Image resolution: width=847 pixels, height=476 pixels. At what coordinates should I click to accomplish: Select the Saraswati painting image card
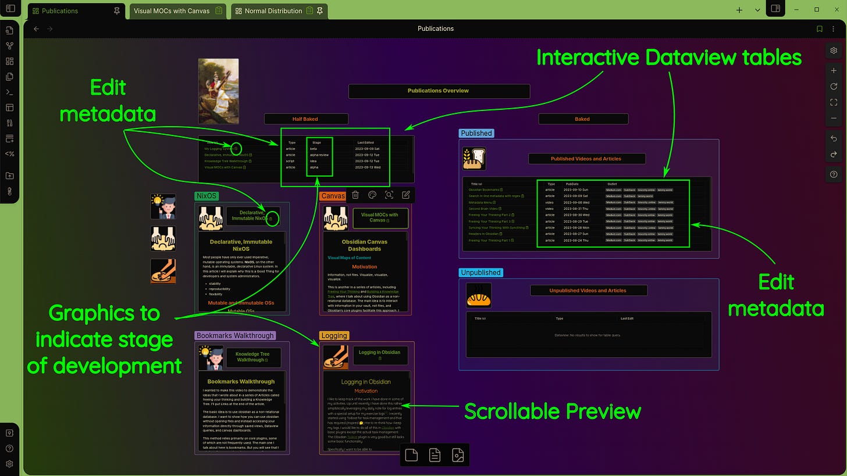click(x=218, y=91)
